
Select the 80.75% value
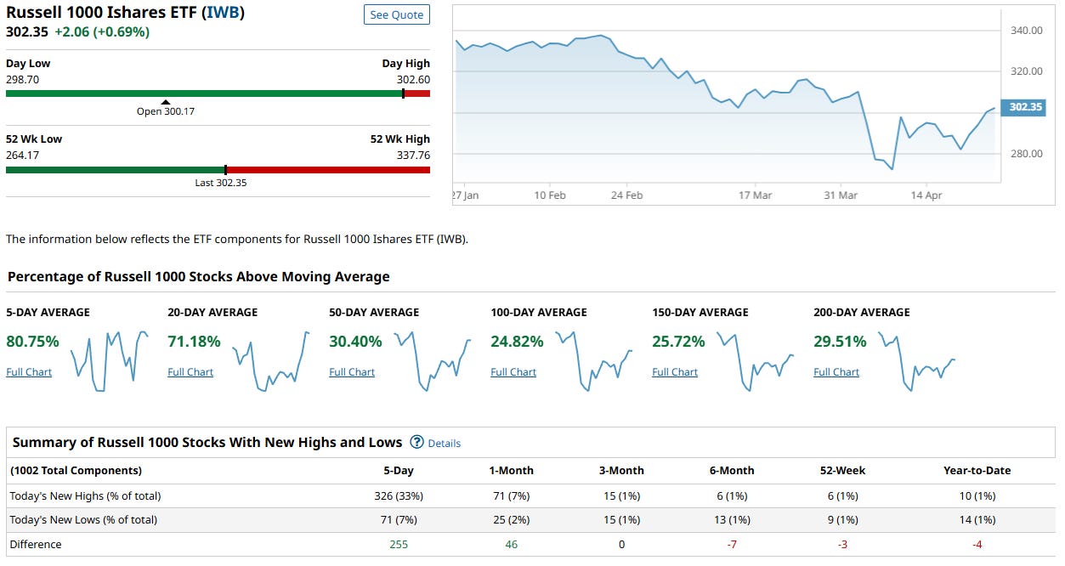pyautogui.click(x=32, y=342)
